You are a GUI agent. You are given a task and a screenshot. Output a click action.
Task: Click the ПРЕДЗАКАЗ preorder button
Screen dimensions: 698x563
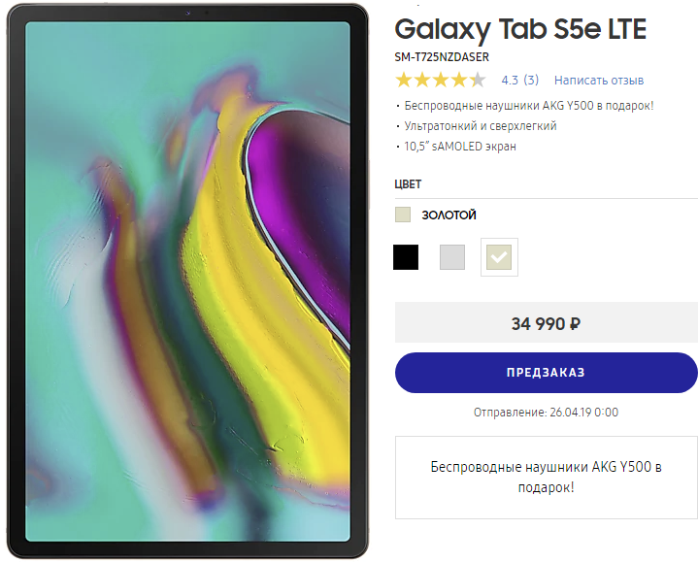tap(546, 373)
